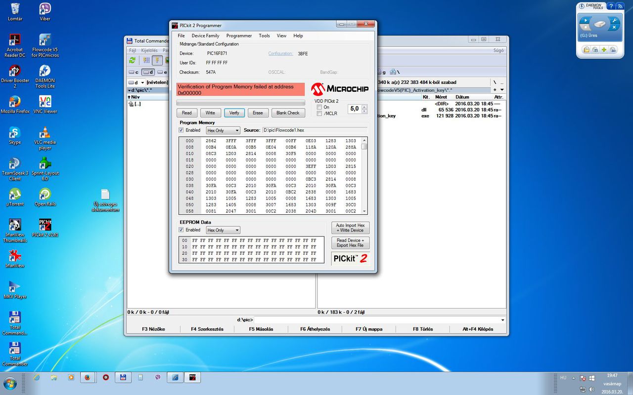Select the Mozilla Firefox desktop icon
The image size is (633, 395).
coord(15,104)
